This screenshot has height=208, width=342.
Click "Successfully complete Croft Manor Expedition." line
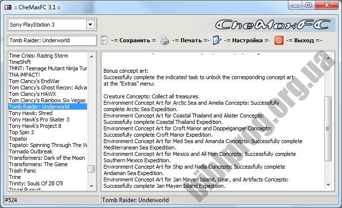pyautogui.click(x=158, y=135)
